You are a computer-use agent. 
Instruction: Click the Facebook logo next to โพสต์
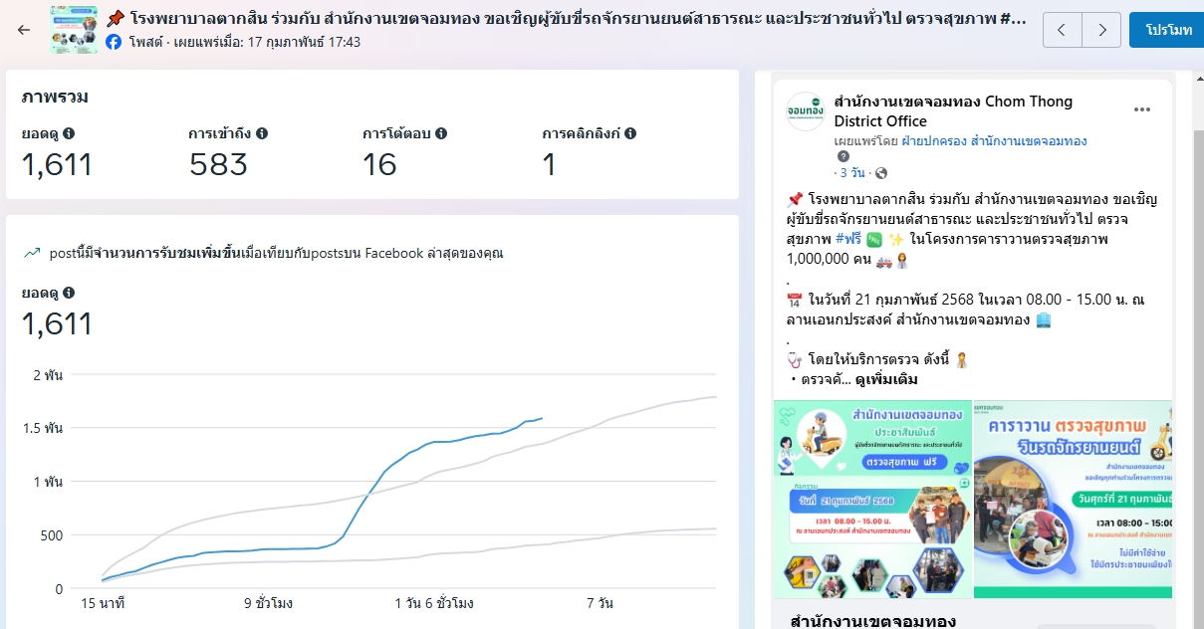[114, 42]
